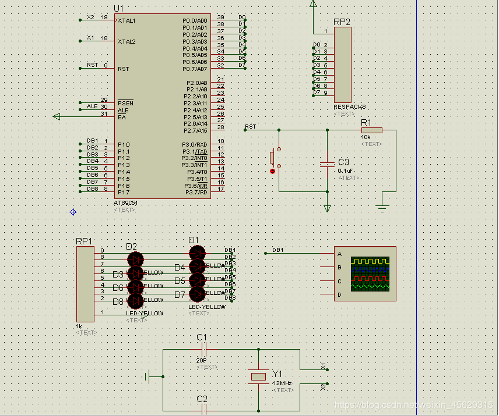The width and height of the screenshot is (499, 416).
Task: Click the 1k value under RP1
Action: pyautogui.click(x=79, y=326)
